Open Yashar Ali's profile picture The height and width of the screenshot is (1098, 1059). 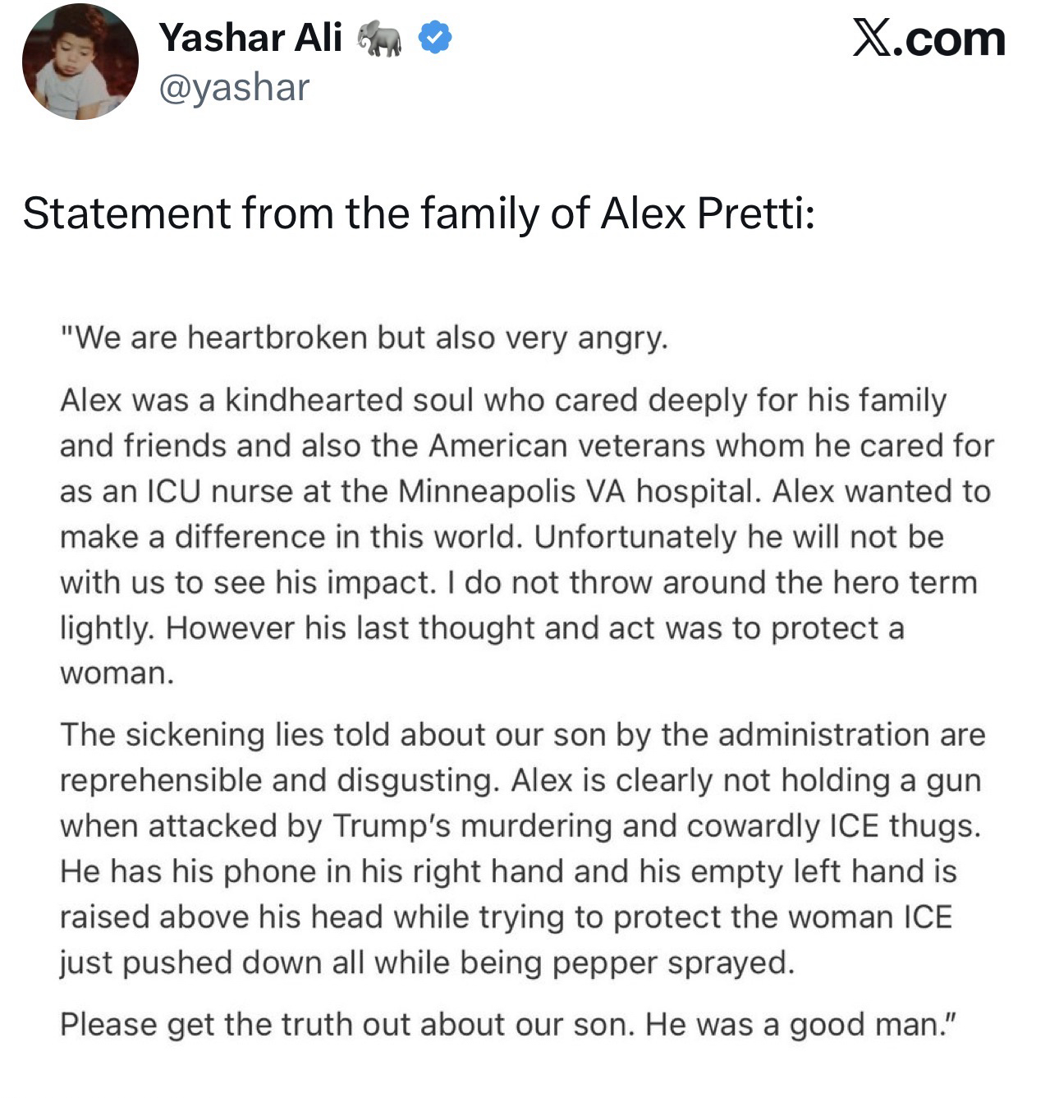[80, 63]
